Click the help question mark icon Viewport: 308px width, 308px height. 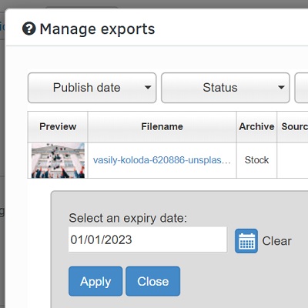click(x=29, y=28)
